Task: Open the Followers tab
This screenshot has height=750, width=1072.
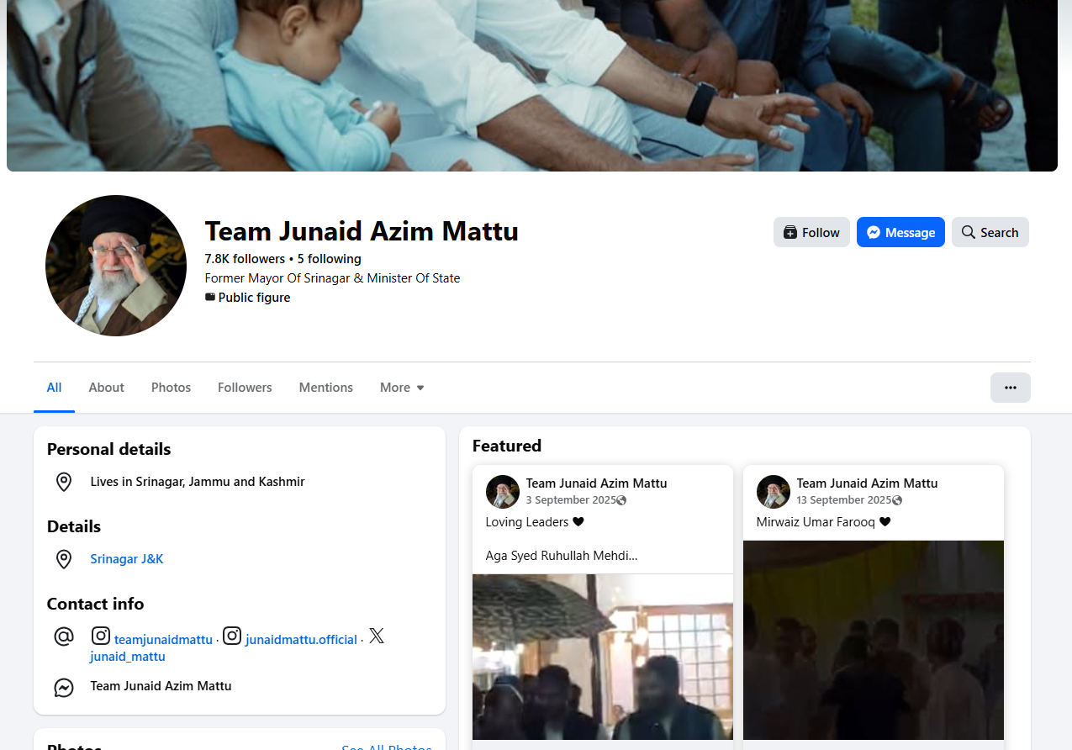Action: pos(245,388)
